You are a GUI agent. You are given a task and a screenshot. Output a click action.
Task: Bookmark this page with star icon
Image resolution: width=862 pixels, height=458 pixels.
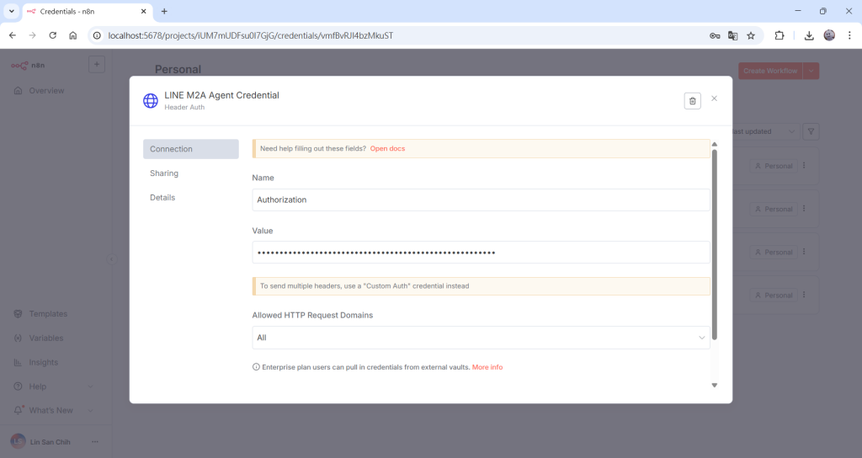coord(751,35)
